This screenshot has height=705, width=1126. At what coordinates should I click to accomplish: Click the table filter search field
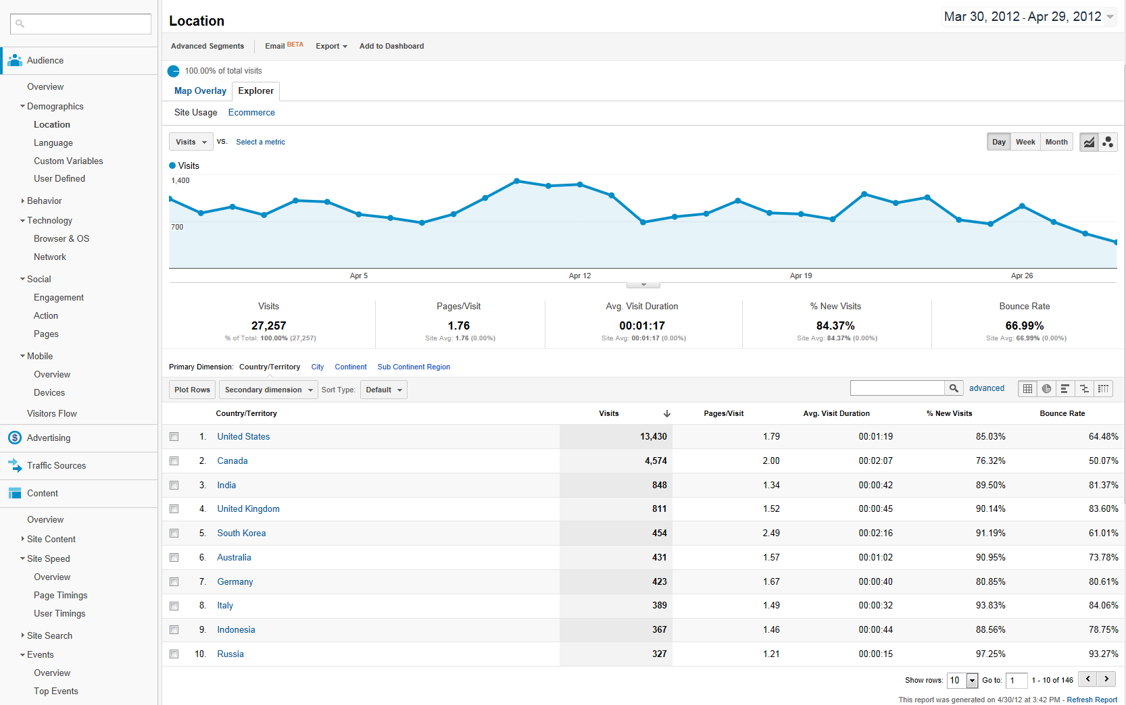897,388
